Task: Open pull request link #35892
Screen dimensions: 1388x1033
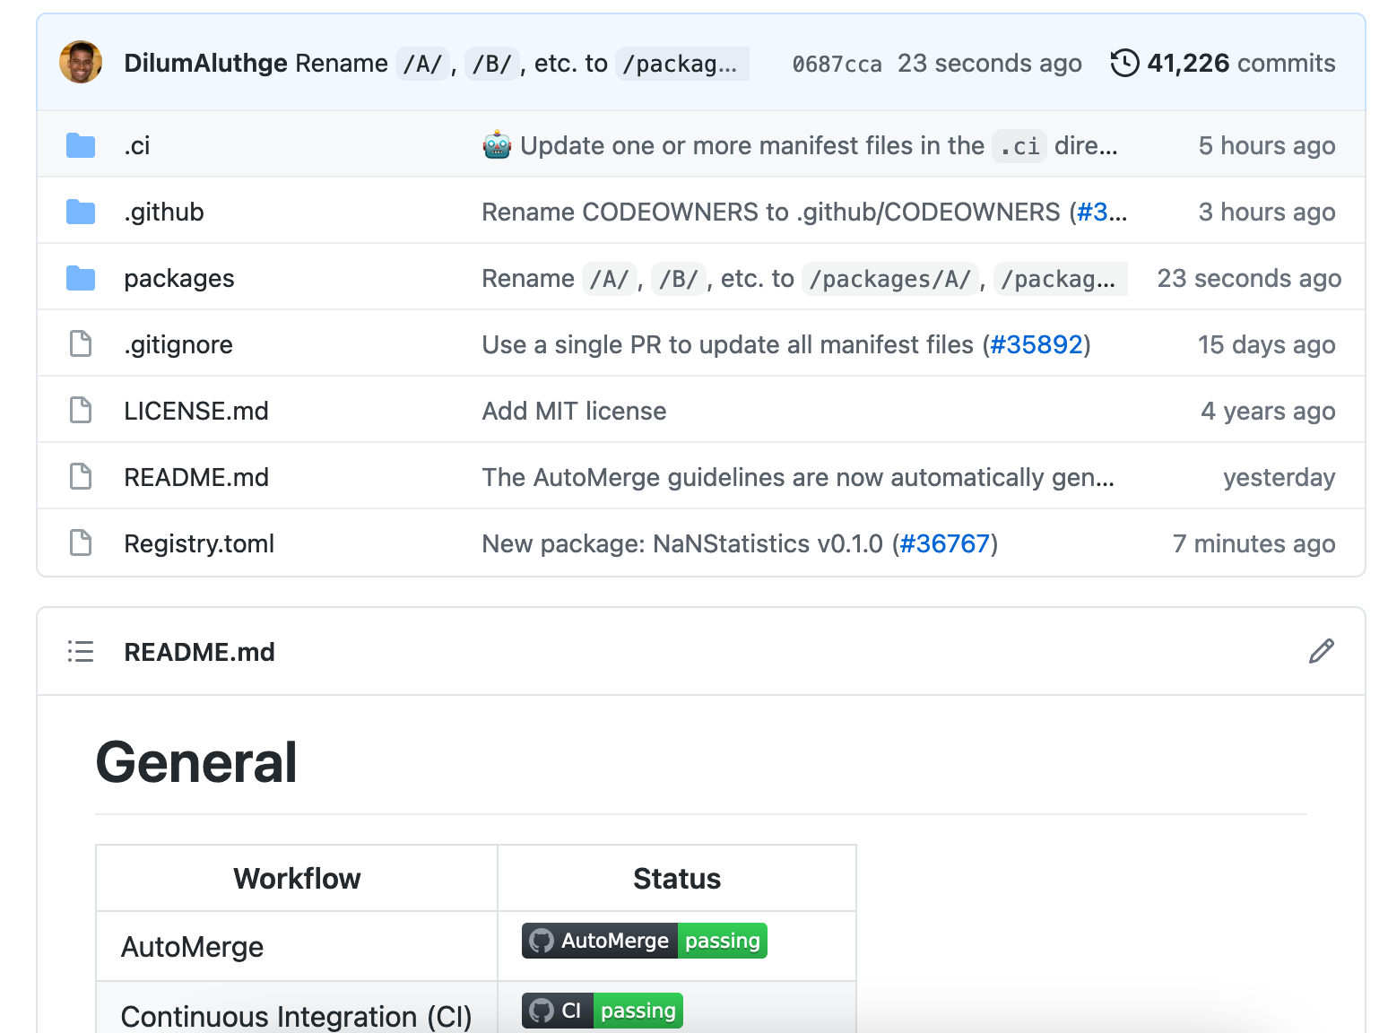Action: [1037, 344]
